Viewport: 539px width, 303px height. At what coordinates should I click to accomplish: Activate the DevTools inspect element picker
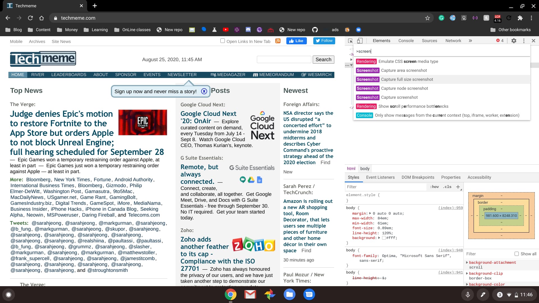point(350,41)
